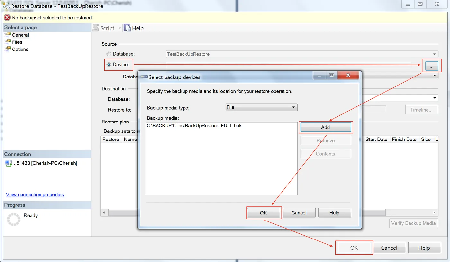The height and width of the screenshot is (262, 450).
Task: Click Add in Select backup devices
Action: click(x=326, y=127)
